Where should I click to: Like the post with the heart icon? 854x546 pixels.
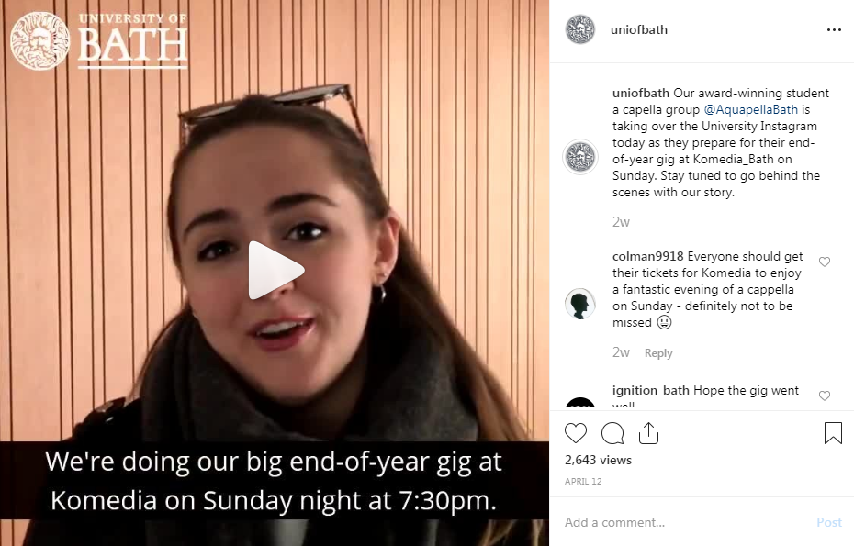point(576,433)
